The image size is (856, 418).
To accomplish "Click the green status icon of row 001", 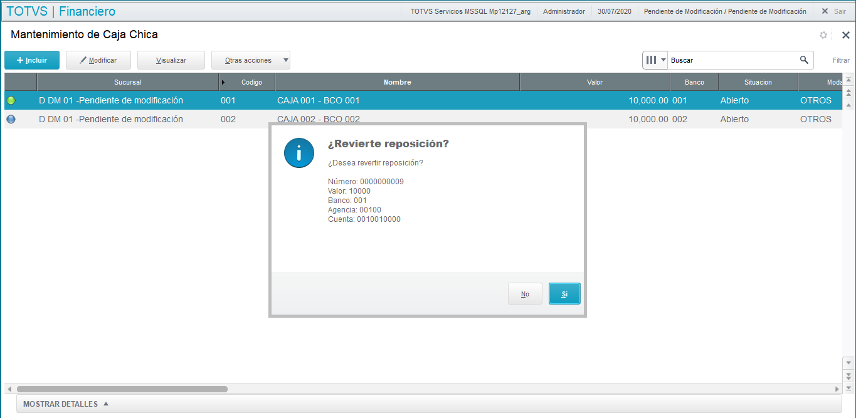I will click(11, 100).
